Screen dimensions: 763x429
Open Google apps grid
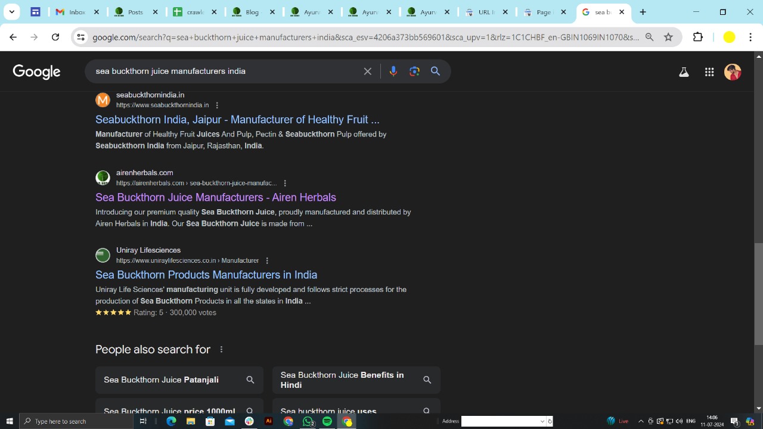[x=709, y=72]
